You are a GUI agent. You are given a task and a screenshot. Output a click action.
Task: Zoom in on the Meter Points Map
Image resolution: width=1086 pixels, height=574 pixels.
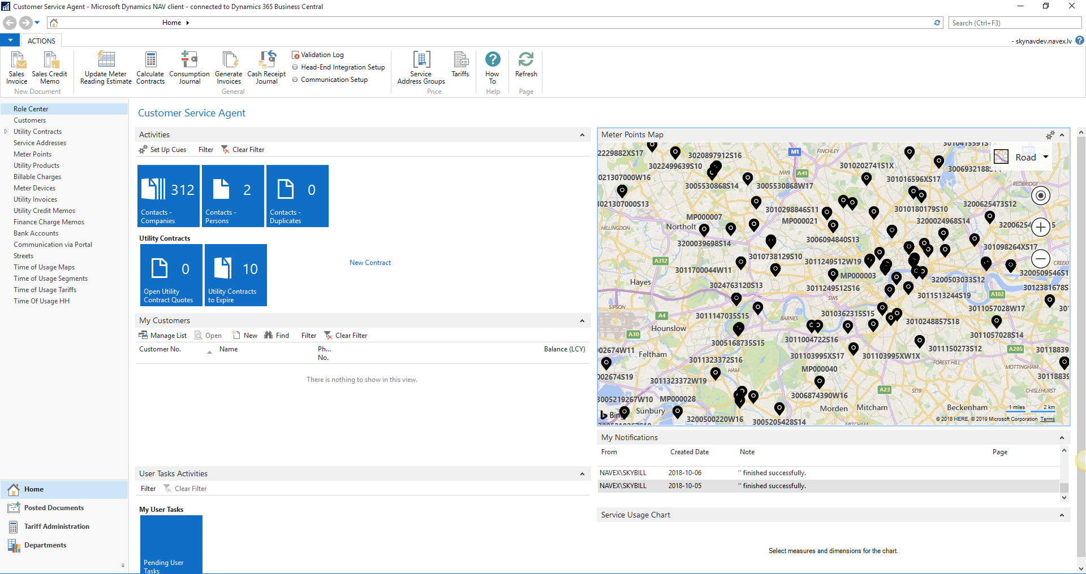point(1041,227)
